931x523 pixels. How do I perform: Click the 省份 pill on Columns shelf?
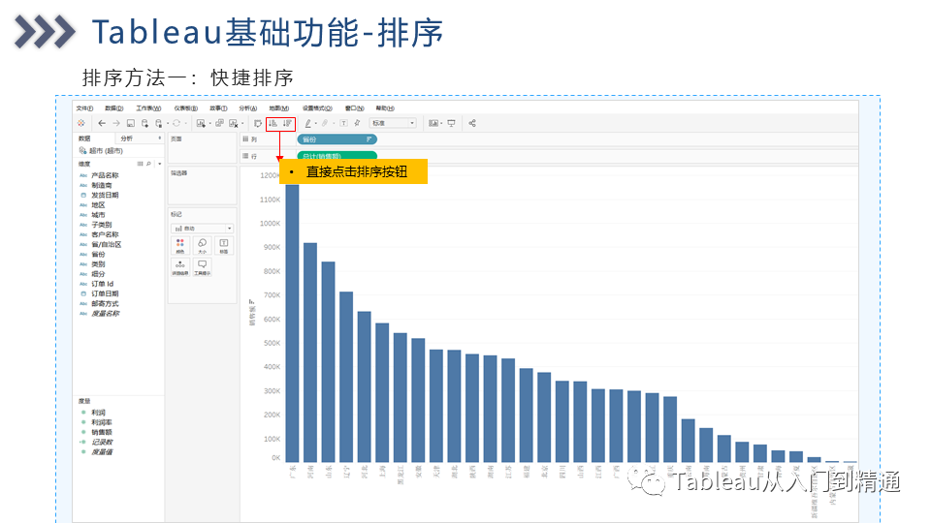(x=337, y=139)
